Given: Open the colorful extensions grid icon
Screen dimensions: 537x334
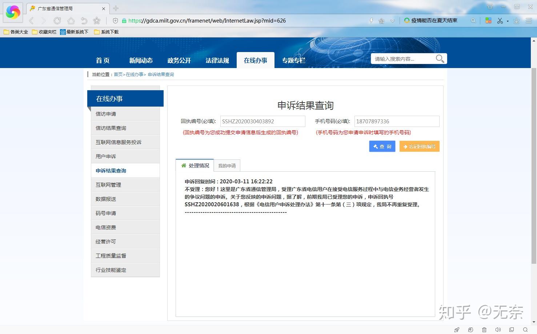Looking at the screenshot, I should pyautogui.click(x=488, y=21).
